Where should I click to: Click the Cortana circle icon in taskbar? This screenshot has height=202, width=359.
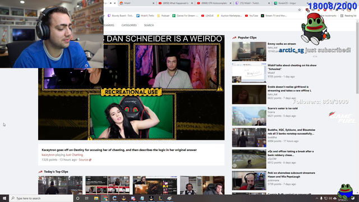pos(77,198)
